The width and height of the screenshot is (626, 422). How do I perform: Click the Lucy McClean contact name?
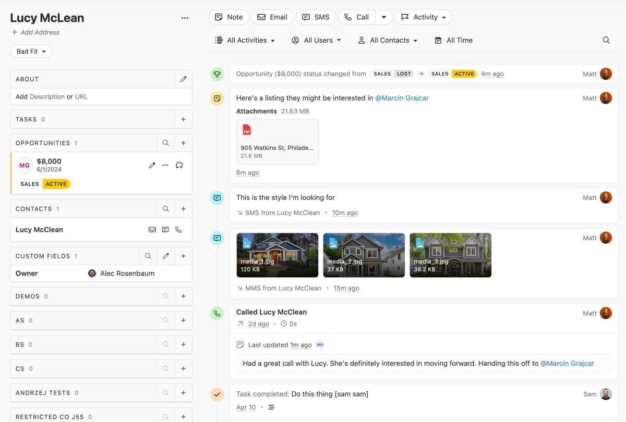(x=39, y=230)
